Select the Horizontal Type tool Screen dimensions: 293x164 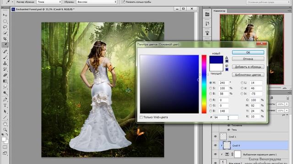coord(5,105)
